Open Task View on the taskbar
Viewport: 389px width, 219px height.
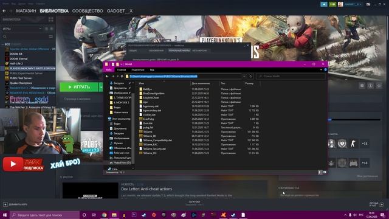tap(94, 215)
